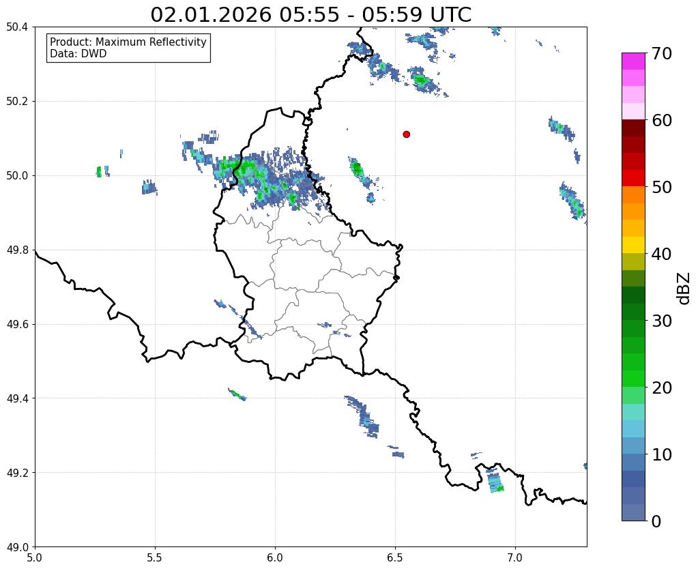This screenshot has width=698, height=569.
Task: Click longitude tick label 6.5
Action: tap(395, 557)
